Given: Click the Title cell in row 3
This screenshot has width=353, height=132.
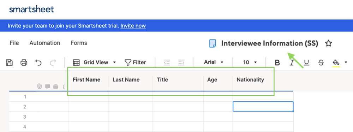Looking at the screenshot, I should (178, 117).
